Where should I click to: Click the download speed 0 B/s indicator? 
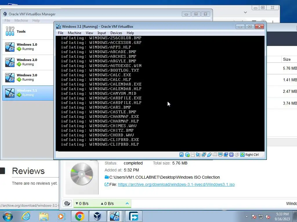pos(82,203)
